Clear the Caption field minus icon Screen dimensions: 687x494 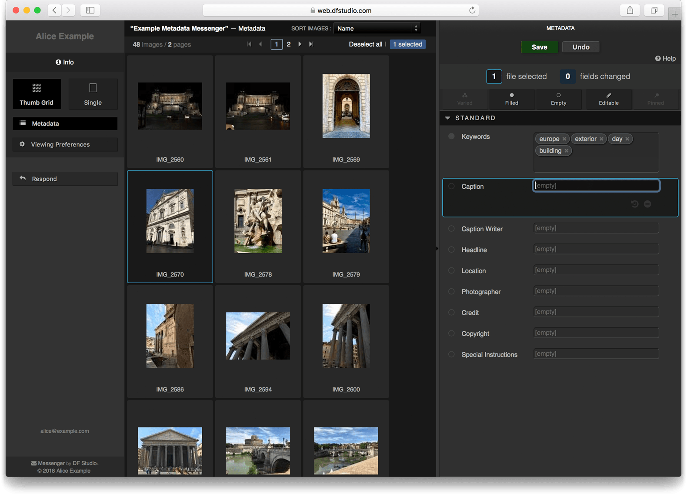tap(647, 204)
